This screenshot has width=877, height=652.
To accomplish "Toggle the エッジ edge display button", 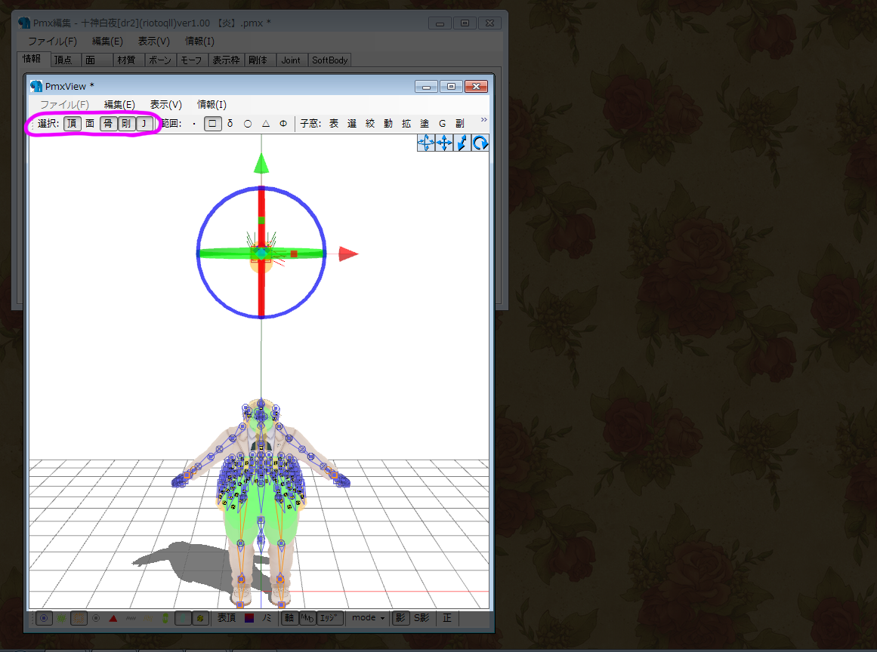I will [x=329, y=618].
